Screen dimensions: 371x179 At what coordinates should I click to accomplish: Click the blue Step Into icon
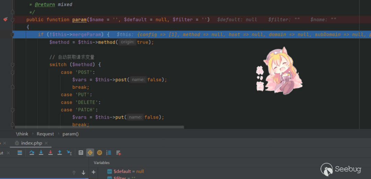pos(41,153)
